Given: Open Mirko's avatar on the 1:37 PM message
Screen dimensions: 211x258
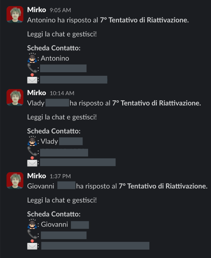Looking at the screenshot, I should [x=15, y=181].
